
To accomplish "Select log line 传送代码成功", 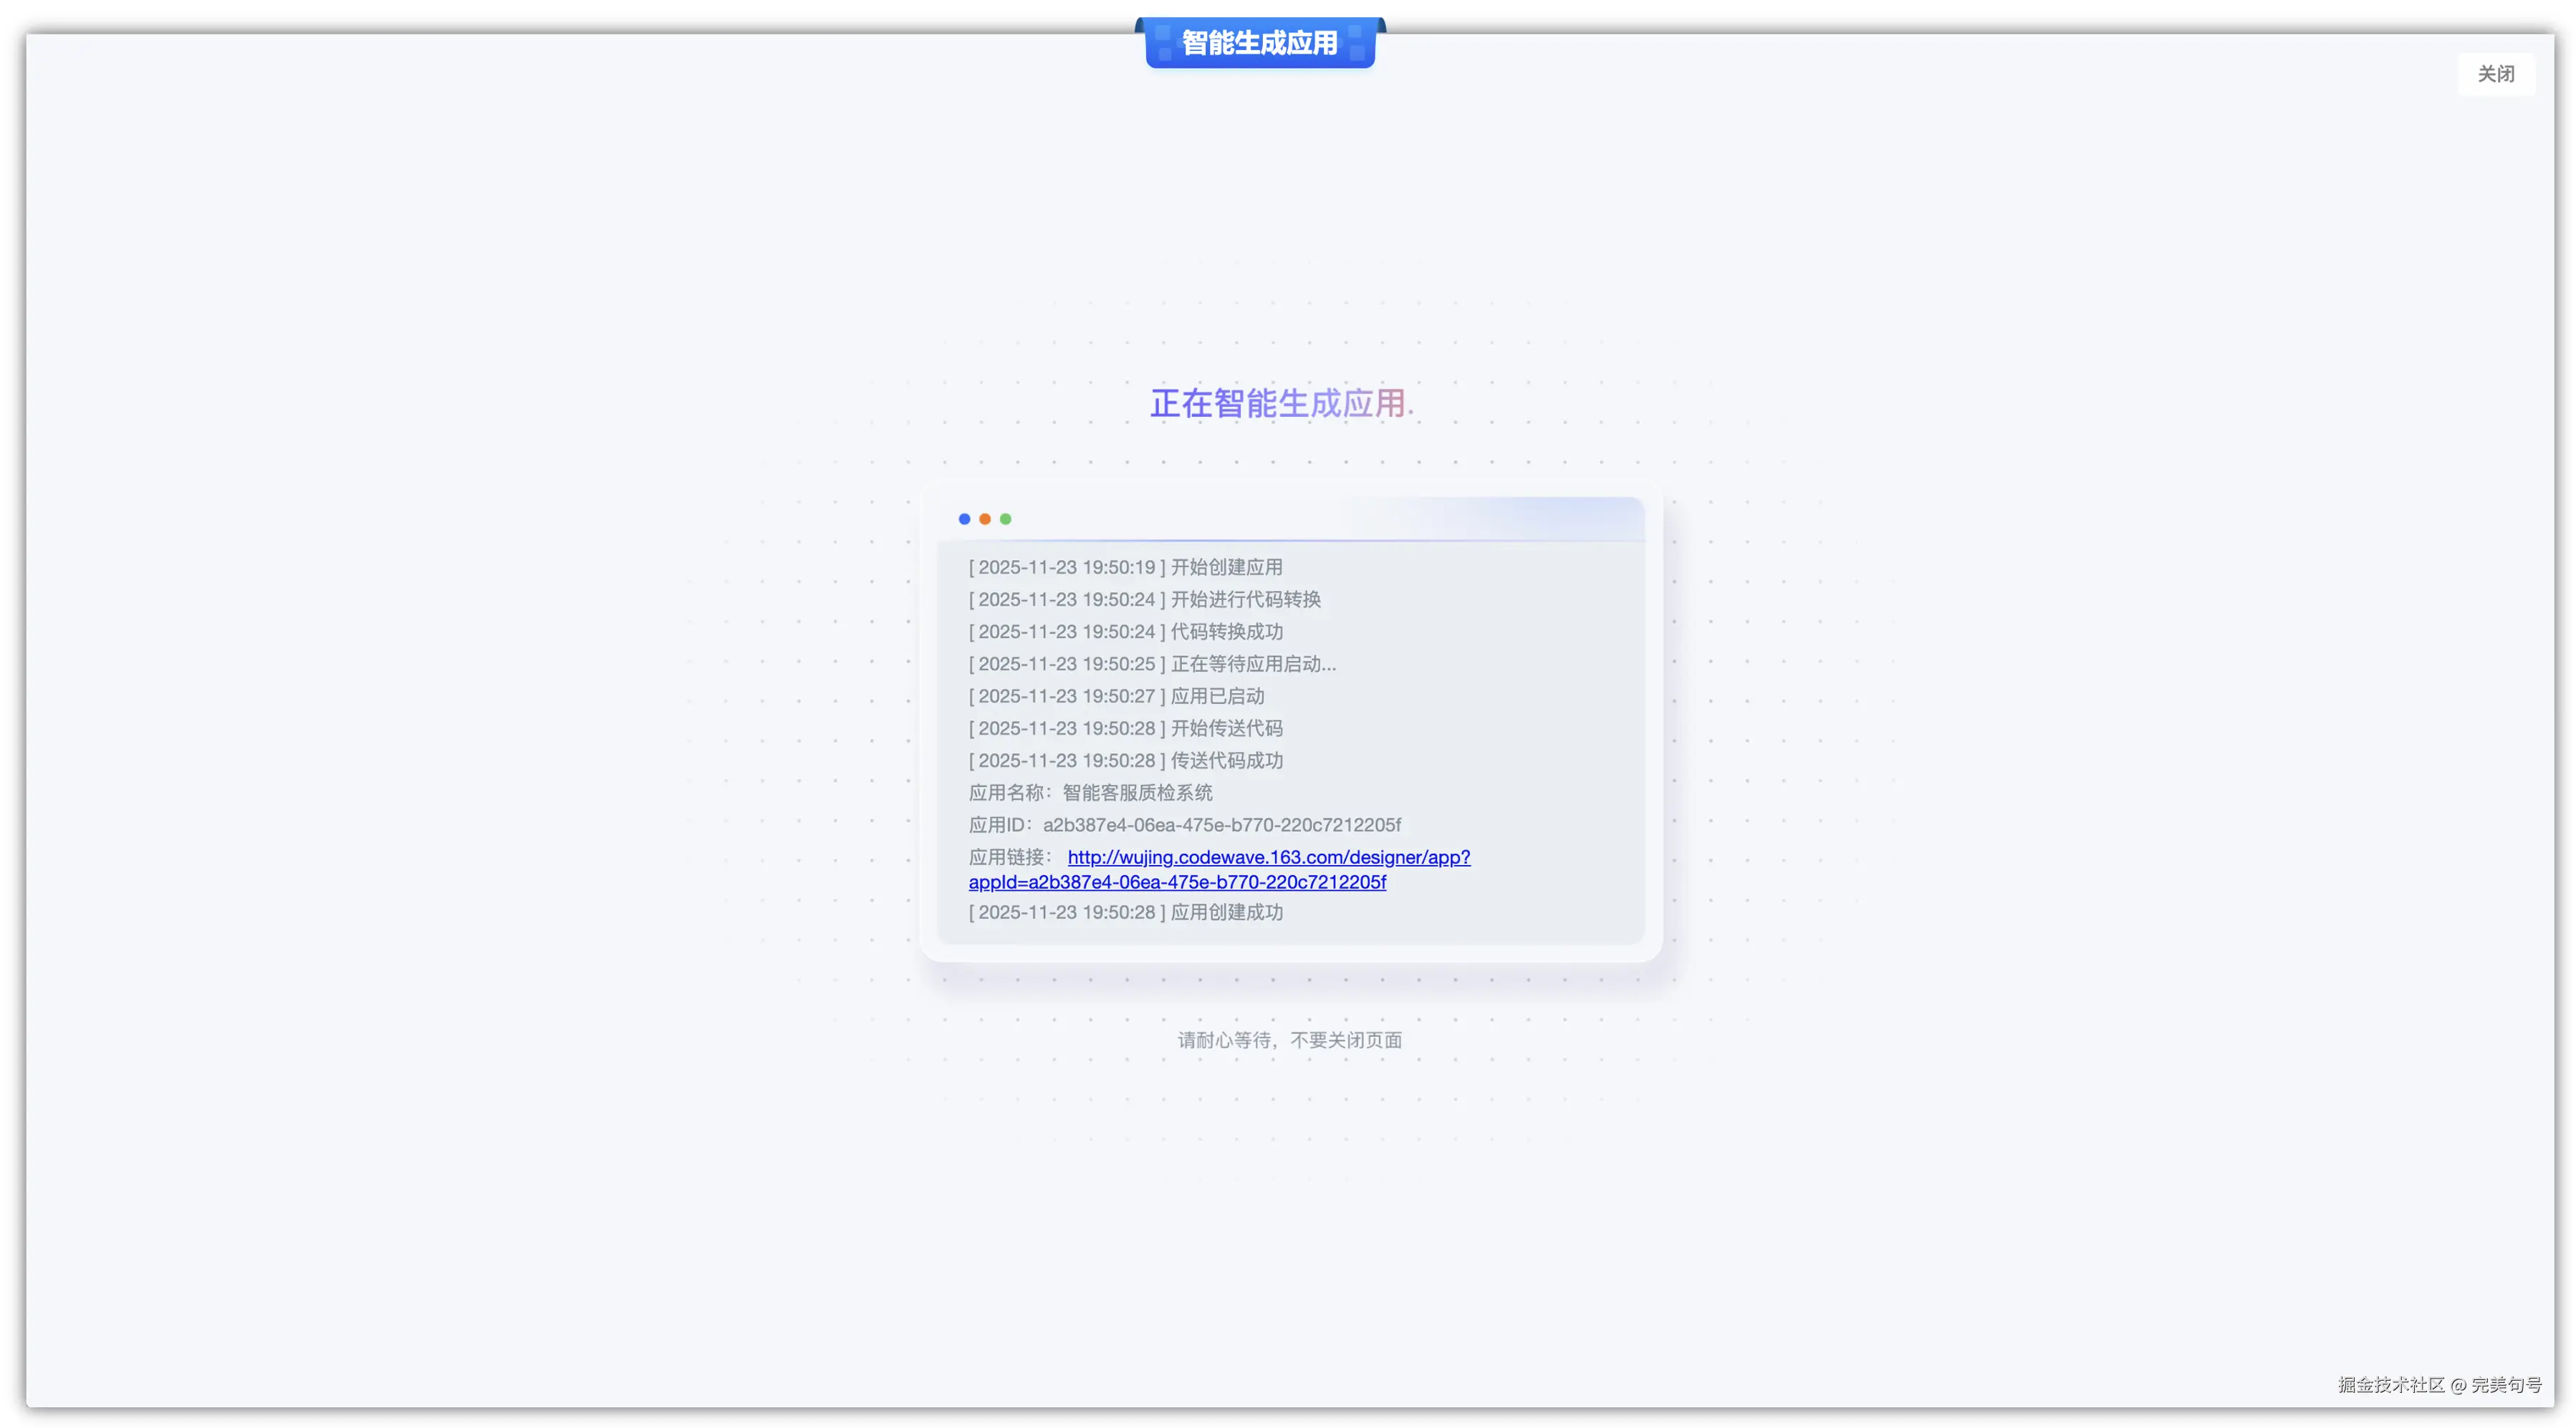I will click(x=1125, y=760).
